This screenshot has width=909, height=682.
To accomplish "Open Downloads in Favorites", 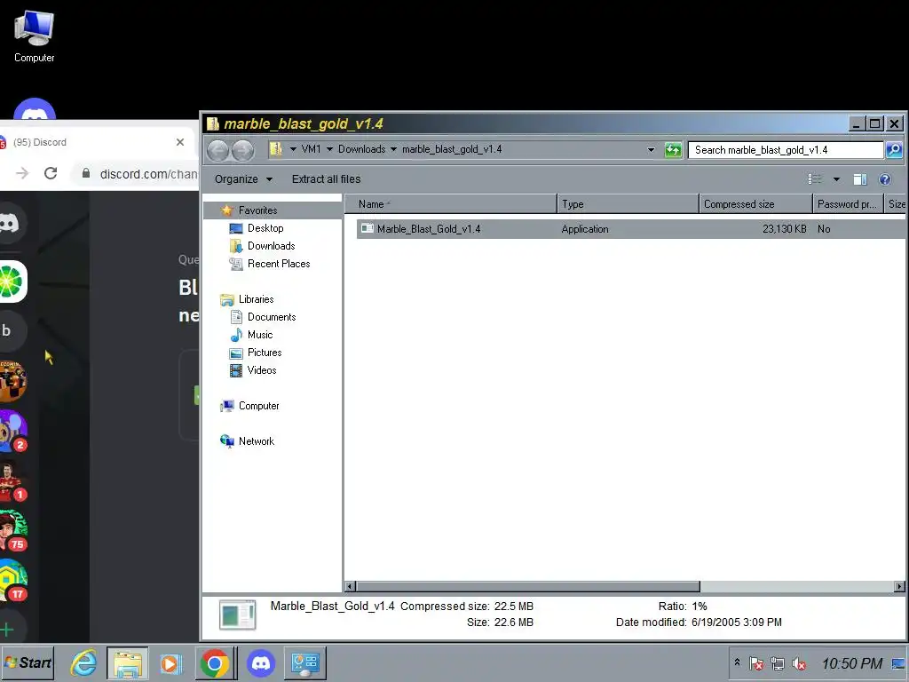I will [x=271, y=246].
